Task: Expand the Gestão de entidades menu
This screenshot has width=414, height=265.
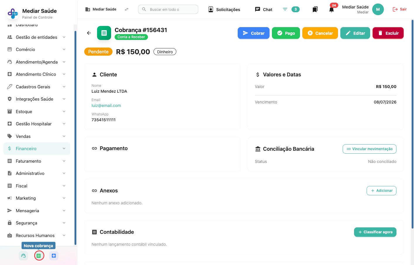Action: click(x=37, y=37)
